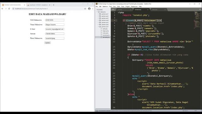The height and width of the screenshot is (114, 202).
Task: Go back in the Chrome browser
Action: [3, 9]
